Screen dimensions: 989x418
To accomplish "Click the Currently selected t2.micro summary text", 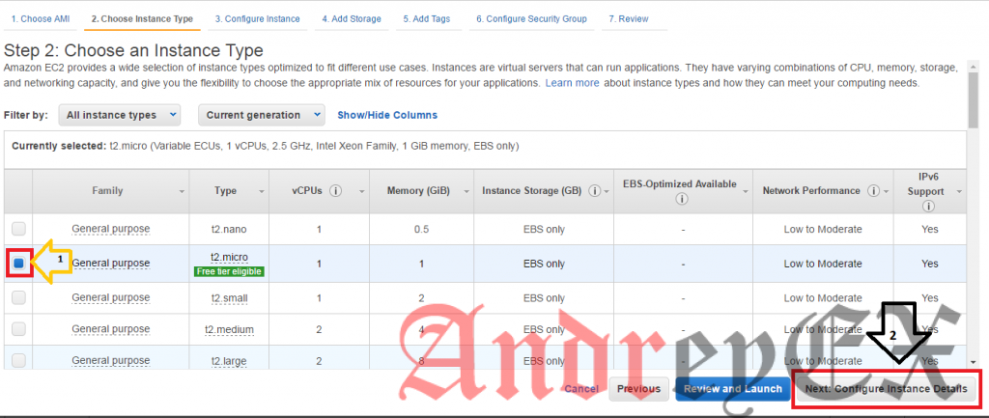I will click(265, 147).
